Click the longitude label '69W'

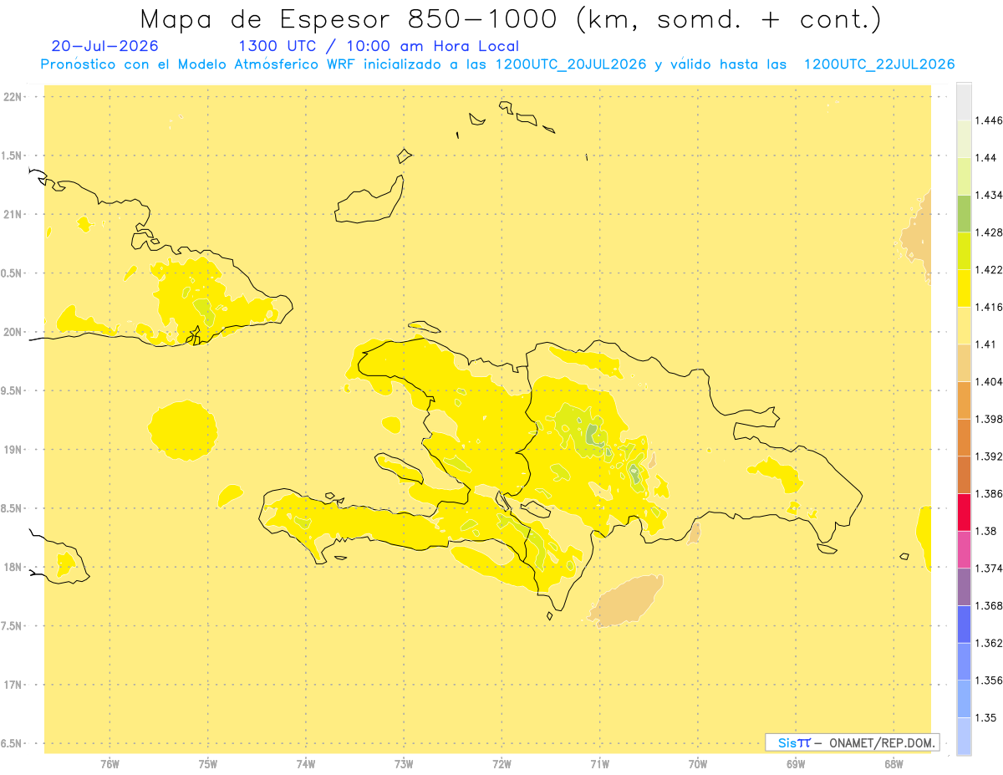796,764
